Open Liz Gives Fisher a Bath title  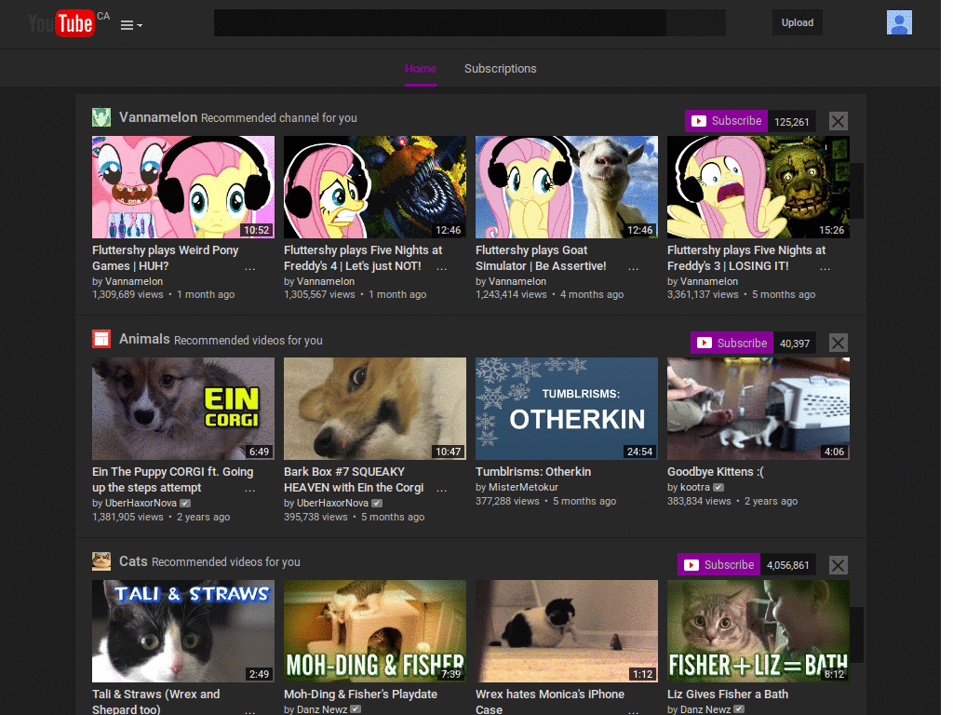[728, 695]
